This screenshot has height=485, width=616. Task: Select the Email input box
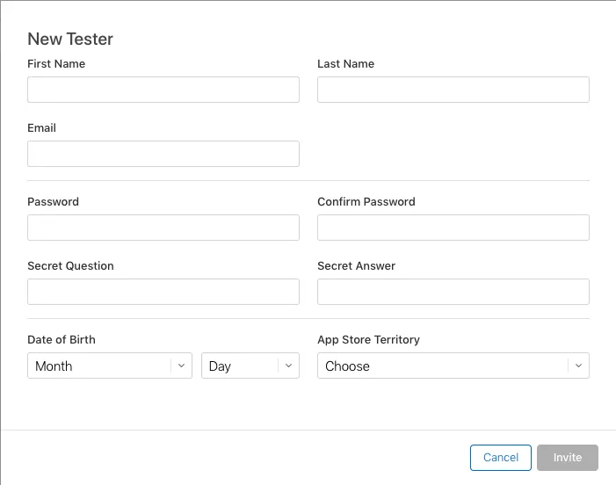(x=163, y=154)
